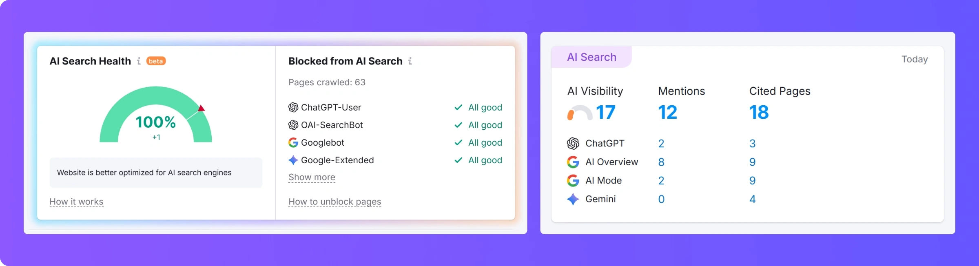Open the How it works link
Screen dimensions: 979x266
76,202
